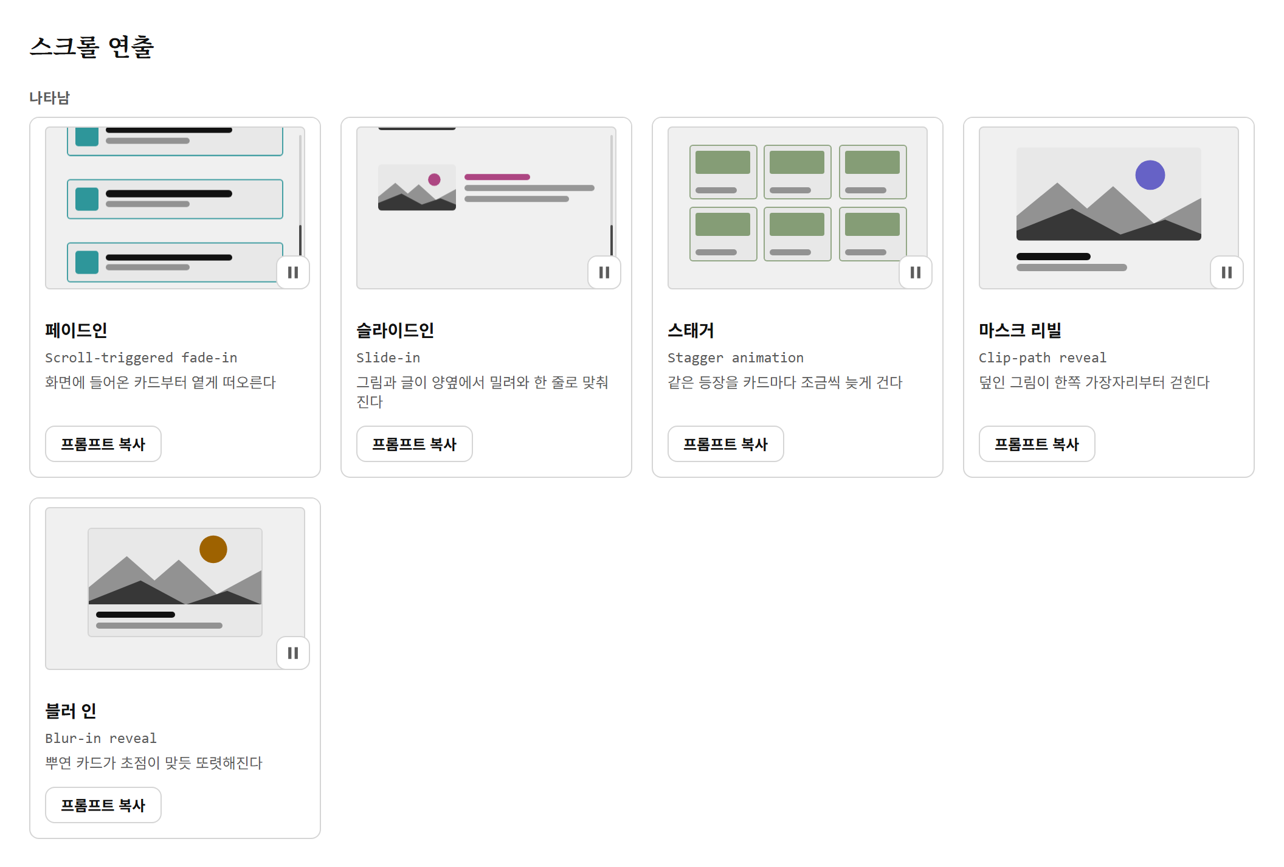Open the 마스크 리빌 image preview
This screenshot has height=867, width=1284.
(x=1109, y=208)
